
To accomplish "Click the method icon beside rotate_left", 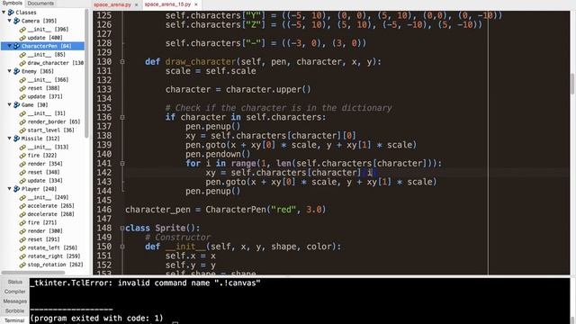I will pos(22,247).
